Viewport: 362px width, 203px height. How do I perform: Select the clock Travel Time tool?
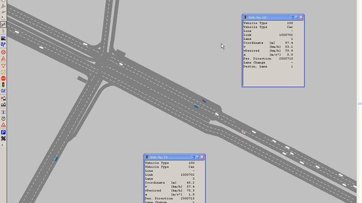(x=3, y=119)
